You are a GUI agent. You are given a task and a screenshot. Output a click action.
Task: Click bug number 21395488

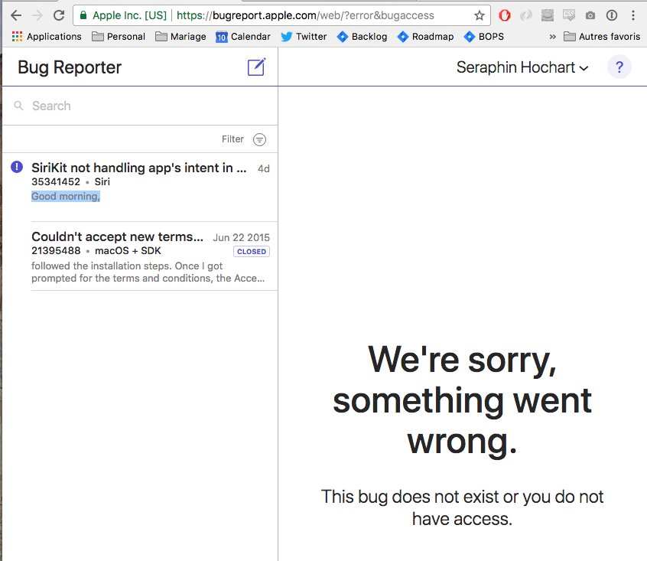[56, 250]
